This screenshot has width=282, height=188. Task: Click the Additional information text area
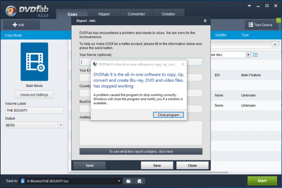(141, 133)
